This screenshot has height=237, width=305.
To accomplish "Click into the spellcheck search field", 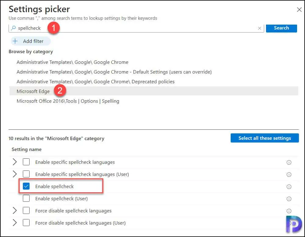I will [x=136, y=28].
